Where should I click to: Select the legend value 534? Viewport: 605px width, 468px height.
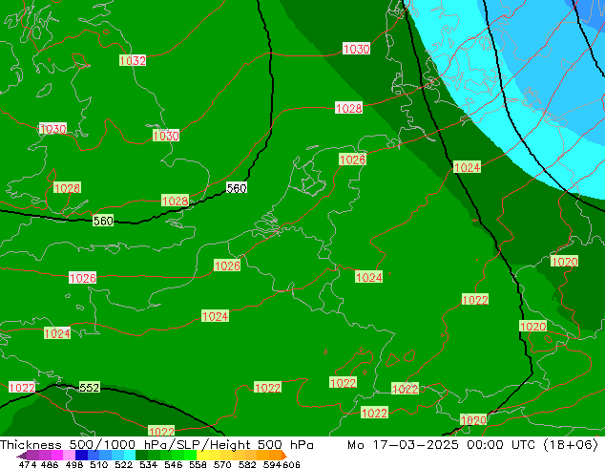pos(149,464)
